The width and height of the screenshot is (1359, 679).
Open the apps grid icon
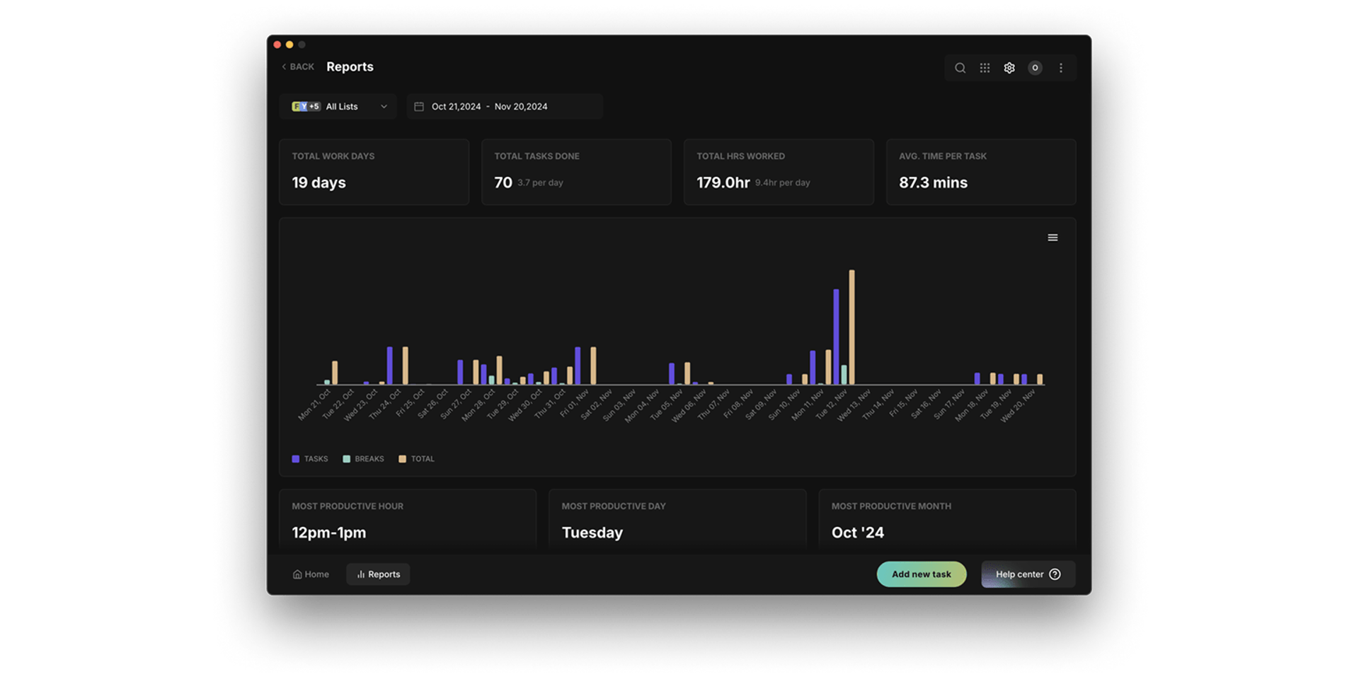tap(985, 68)
